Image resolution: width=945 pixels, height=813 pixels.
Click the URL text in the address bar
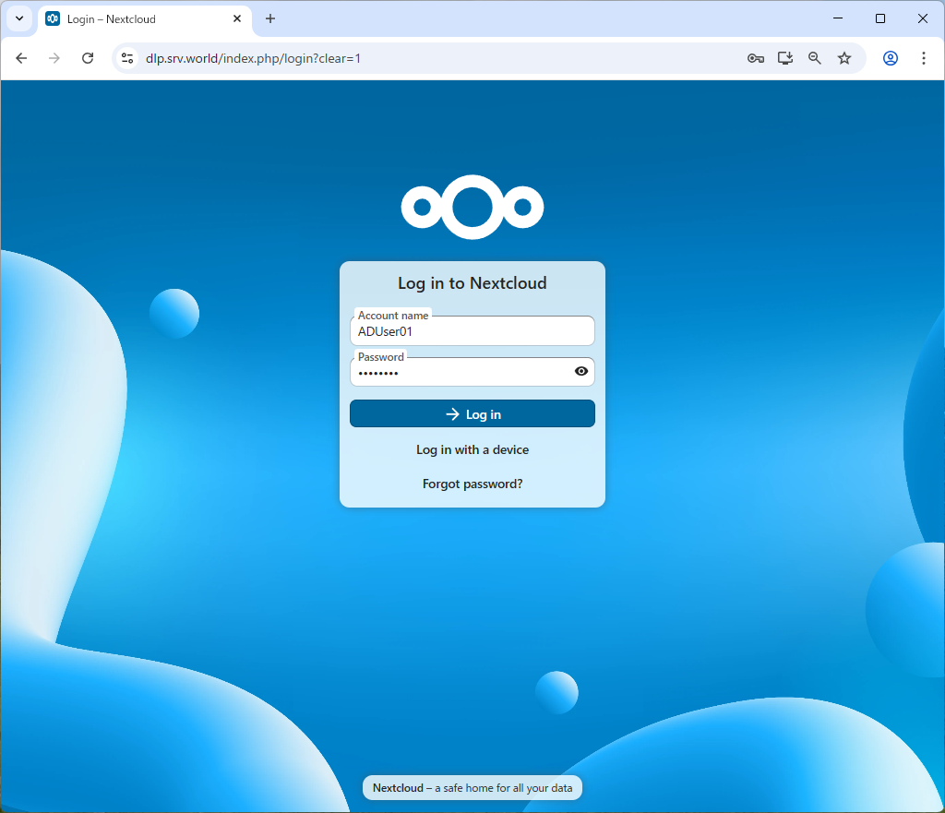click(253, 58)
